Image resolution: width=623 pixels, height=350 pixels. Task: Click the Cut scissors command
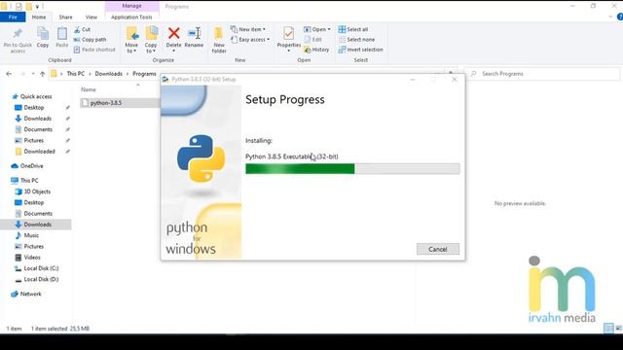coord(82,29)
